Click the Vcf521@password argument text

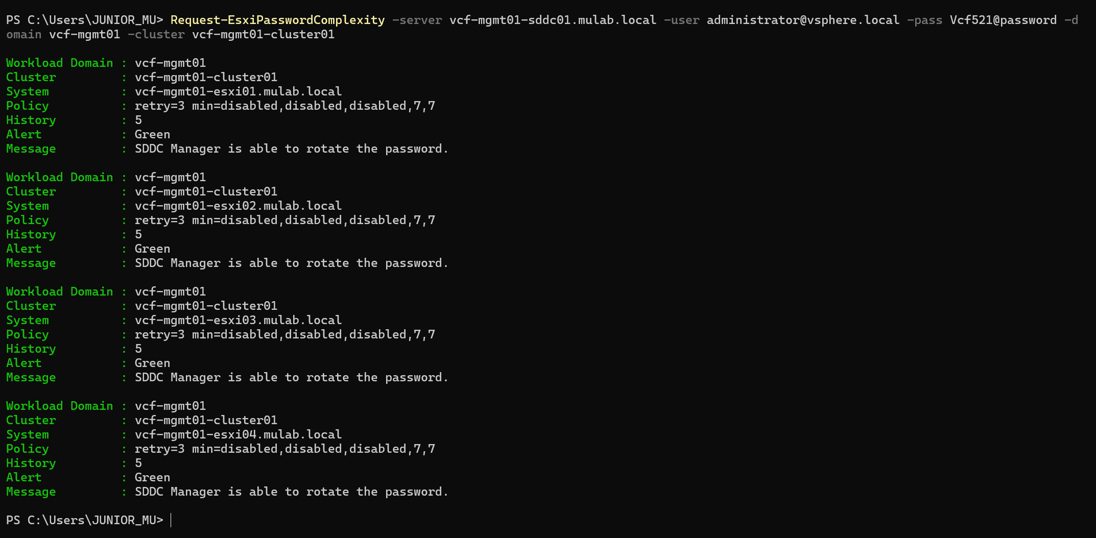coord(1003,20)
